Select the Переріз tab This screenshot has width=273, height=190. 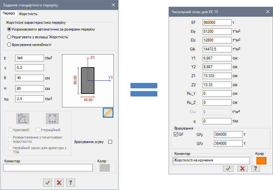point(9,13)
